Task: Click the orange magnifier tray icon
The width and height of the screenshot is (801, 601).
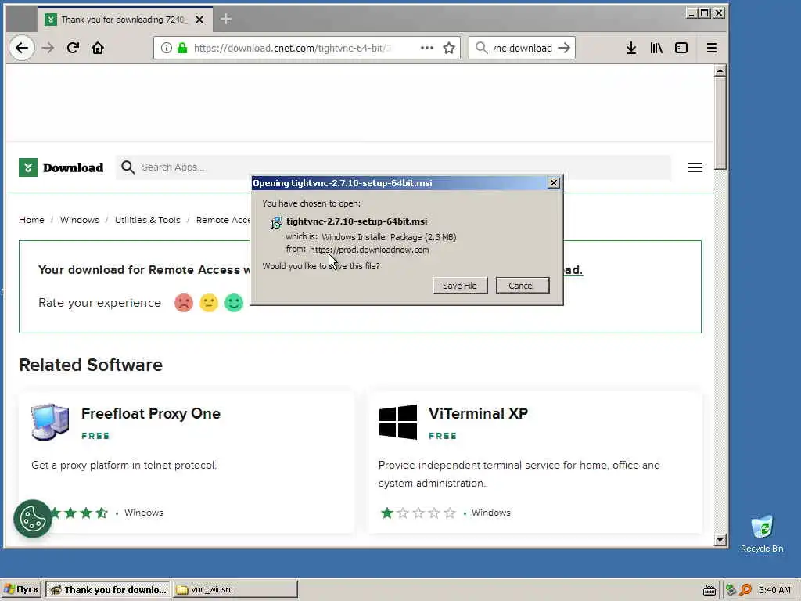Action: coord(745,590)
